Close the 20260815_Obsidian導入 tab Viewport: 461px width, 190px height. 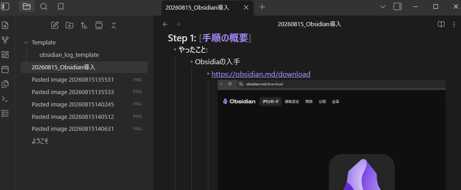pyautogui.click(x=247, y=7)
